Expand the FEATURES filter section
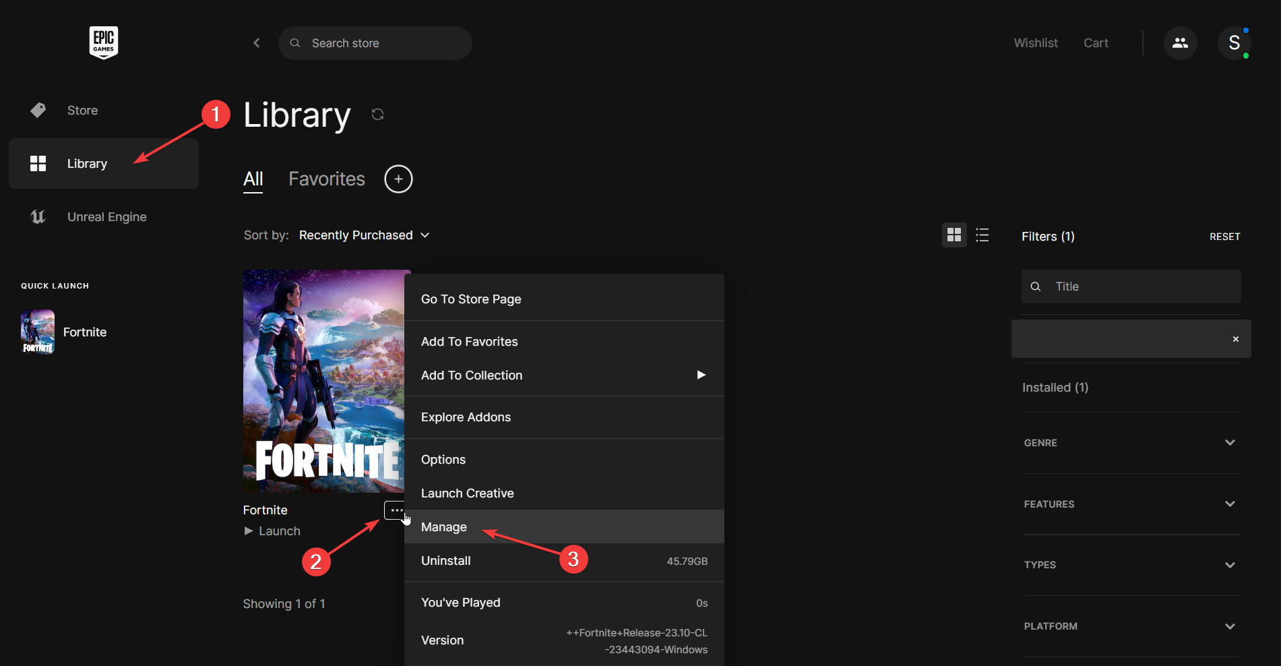This screenshot has width=1281, height=666. click(1131, 504)
